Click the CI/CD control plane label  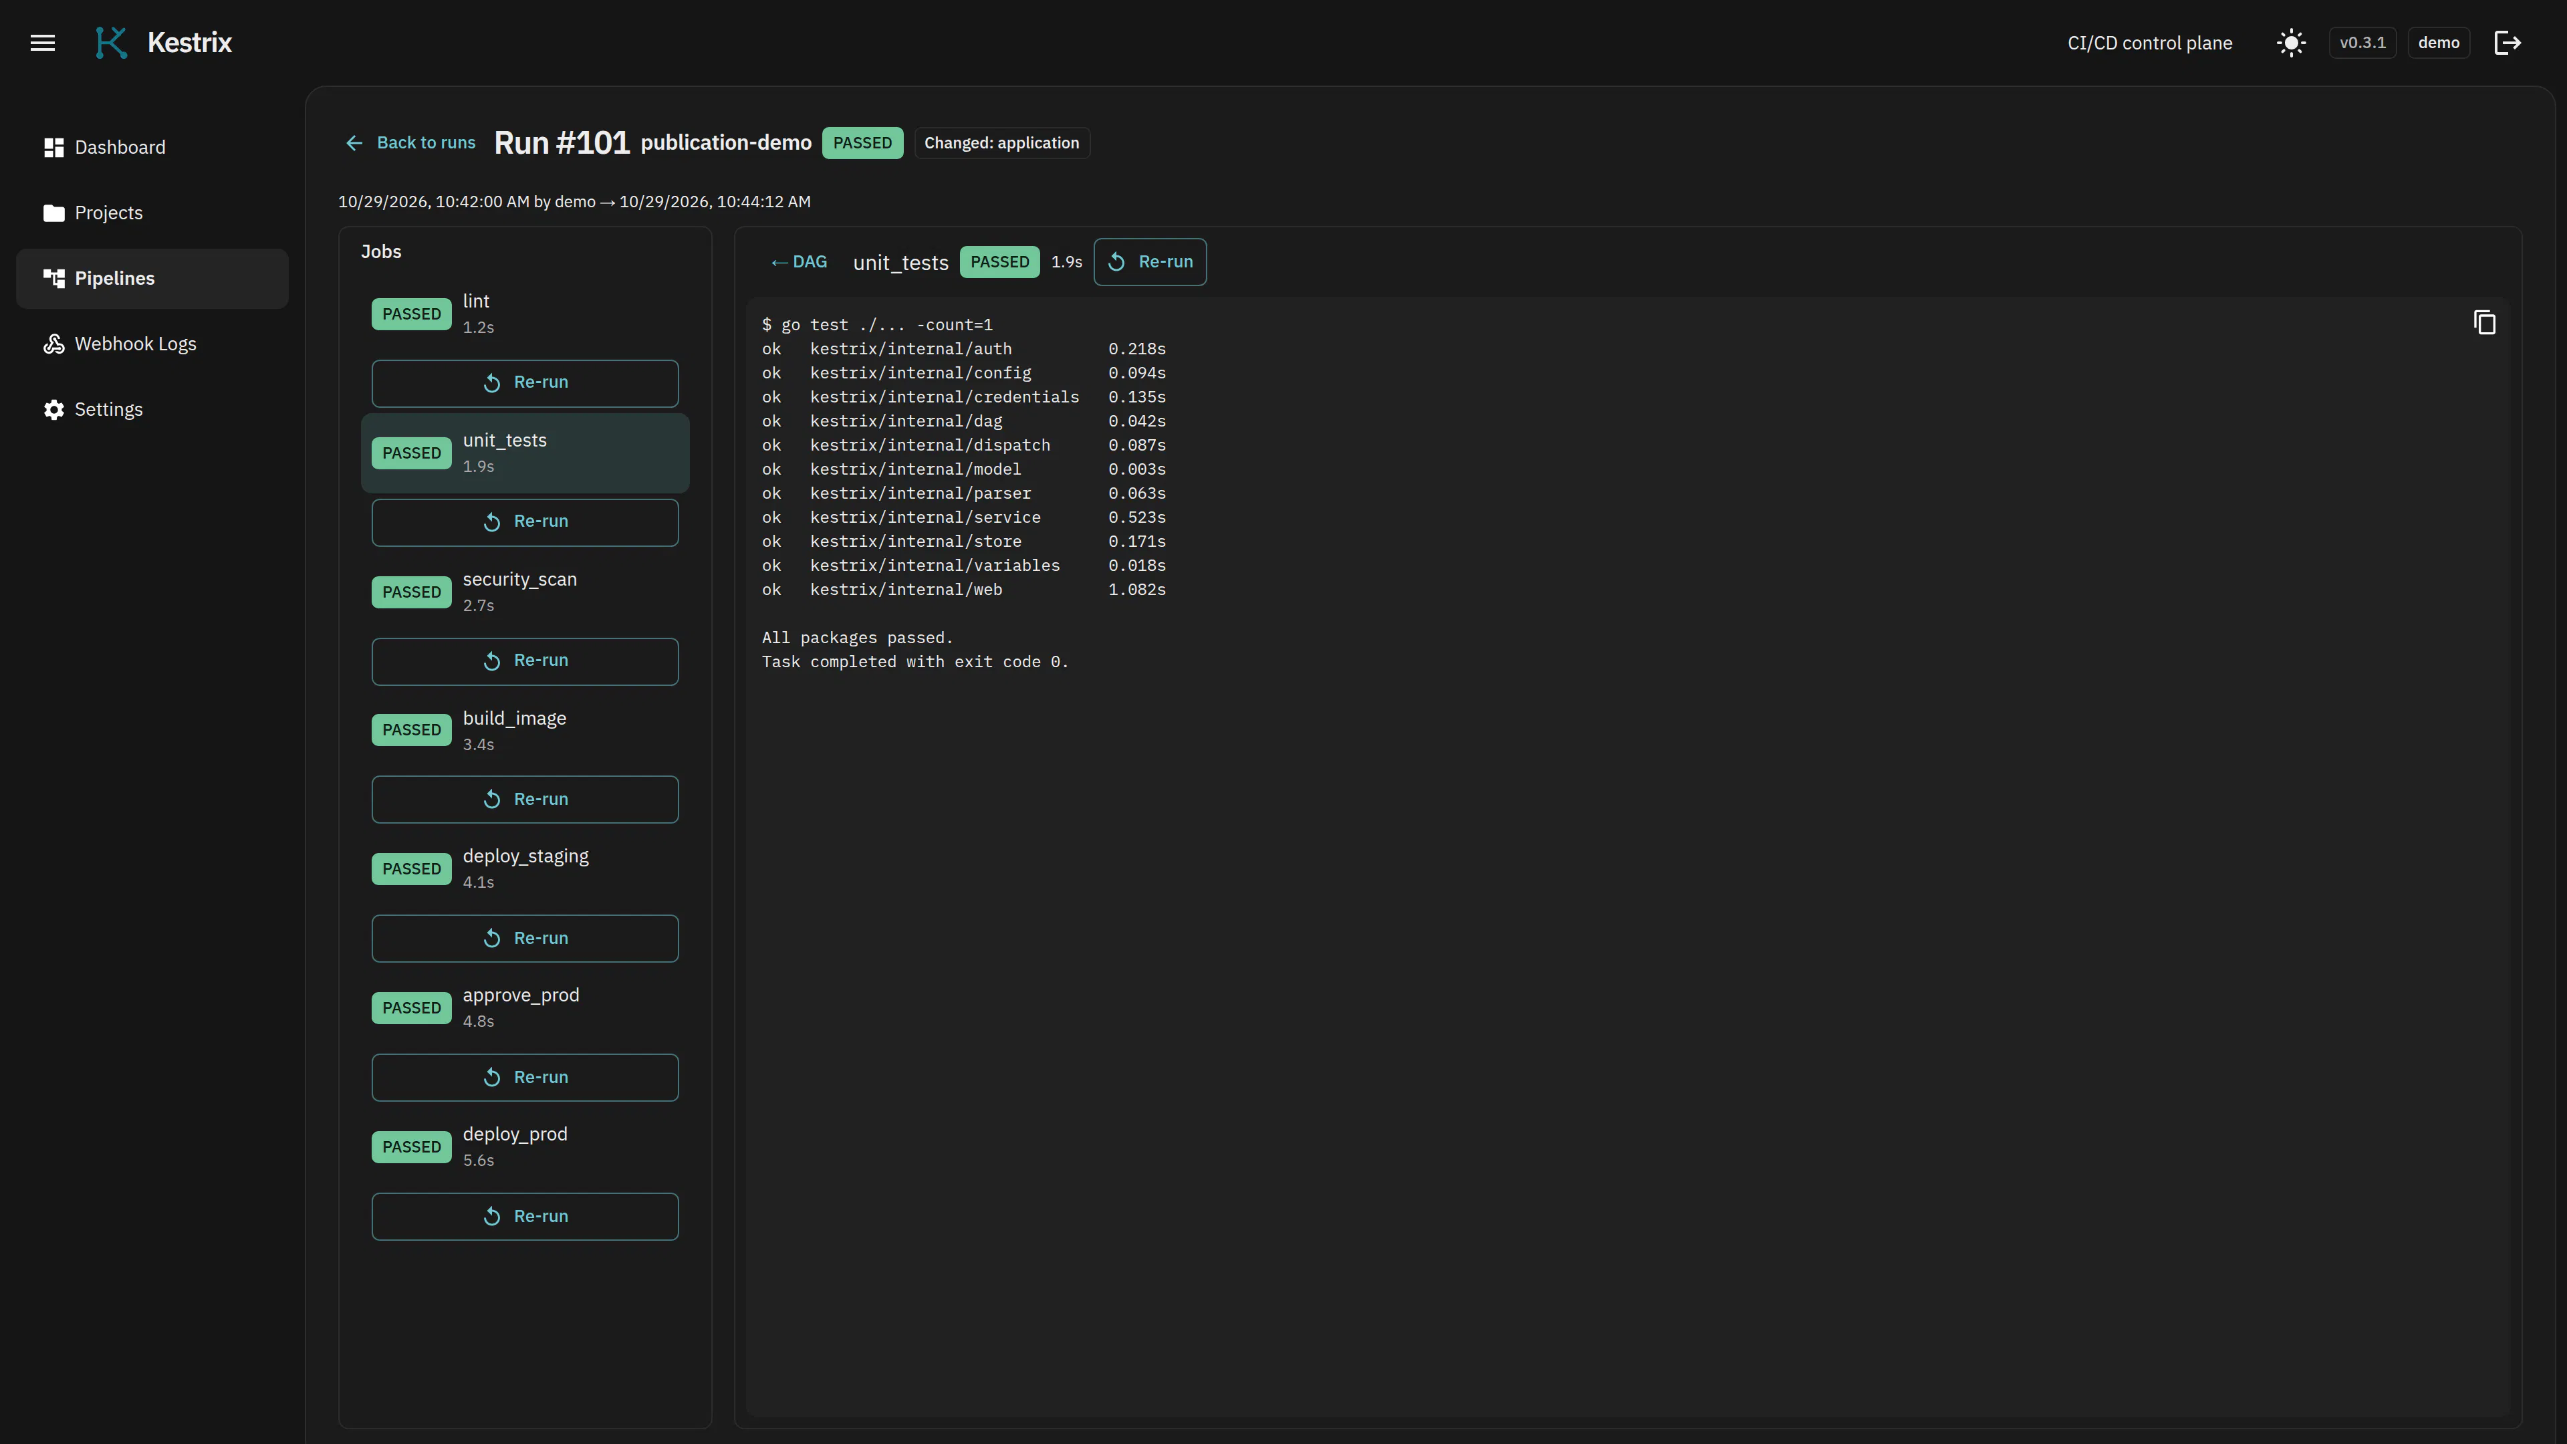(x=2149, y=43)
